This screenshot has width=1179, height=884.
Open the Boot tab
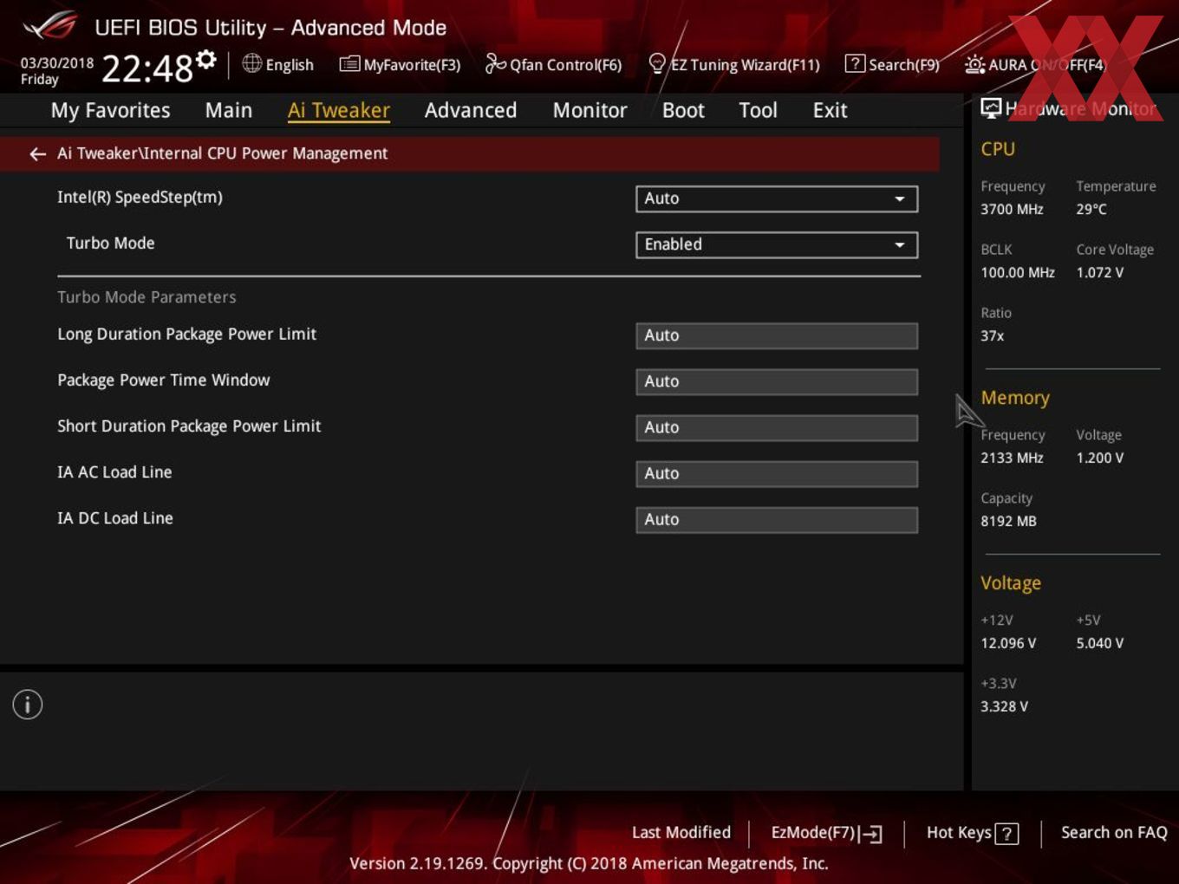[x=683, y=110]
